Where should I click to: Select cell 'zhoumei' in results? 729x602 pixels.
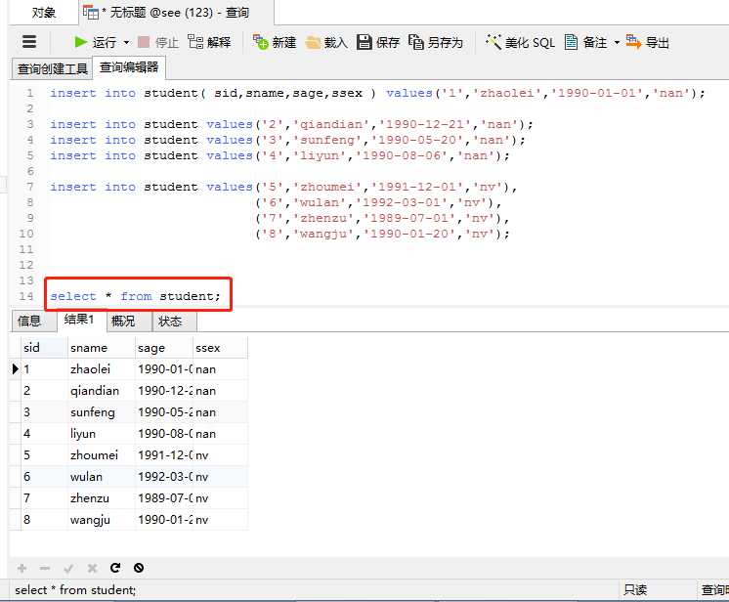pyautogui.click(x=101, y=454)
